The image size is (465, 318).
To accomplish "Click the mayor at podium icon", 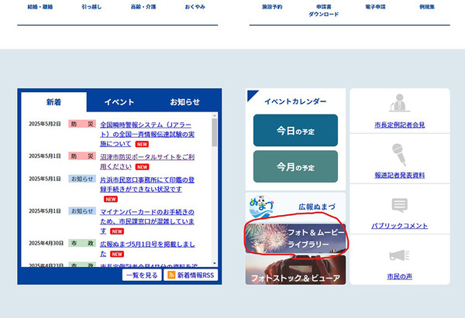I will point(399,103).
